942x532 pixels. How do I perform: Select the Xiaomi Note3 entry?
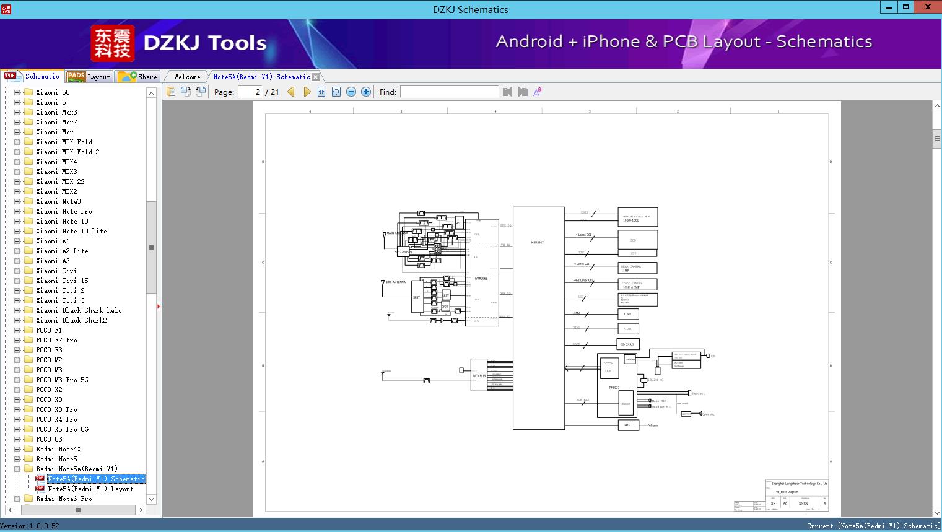(58, 201)
